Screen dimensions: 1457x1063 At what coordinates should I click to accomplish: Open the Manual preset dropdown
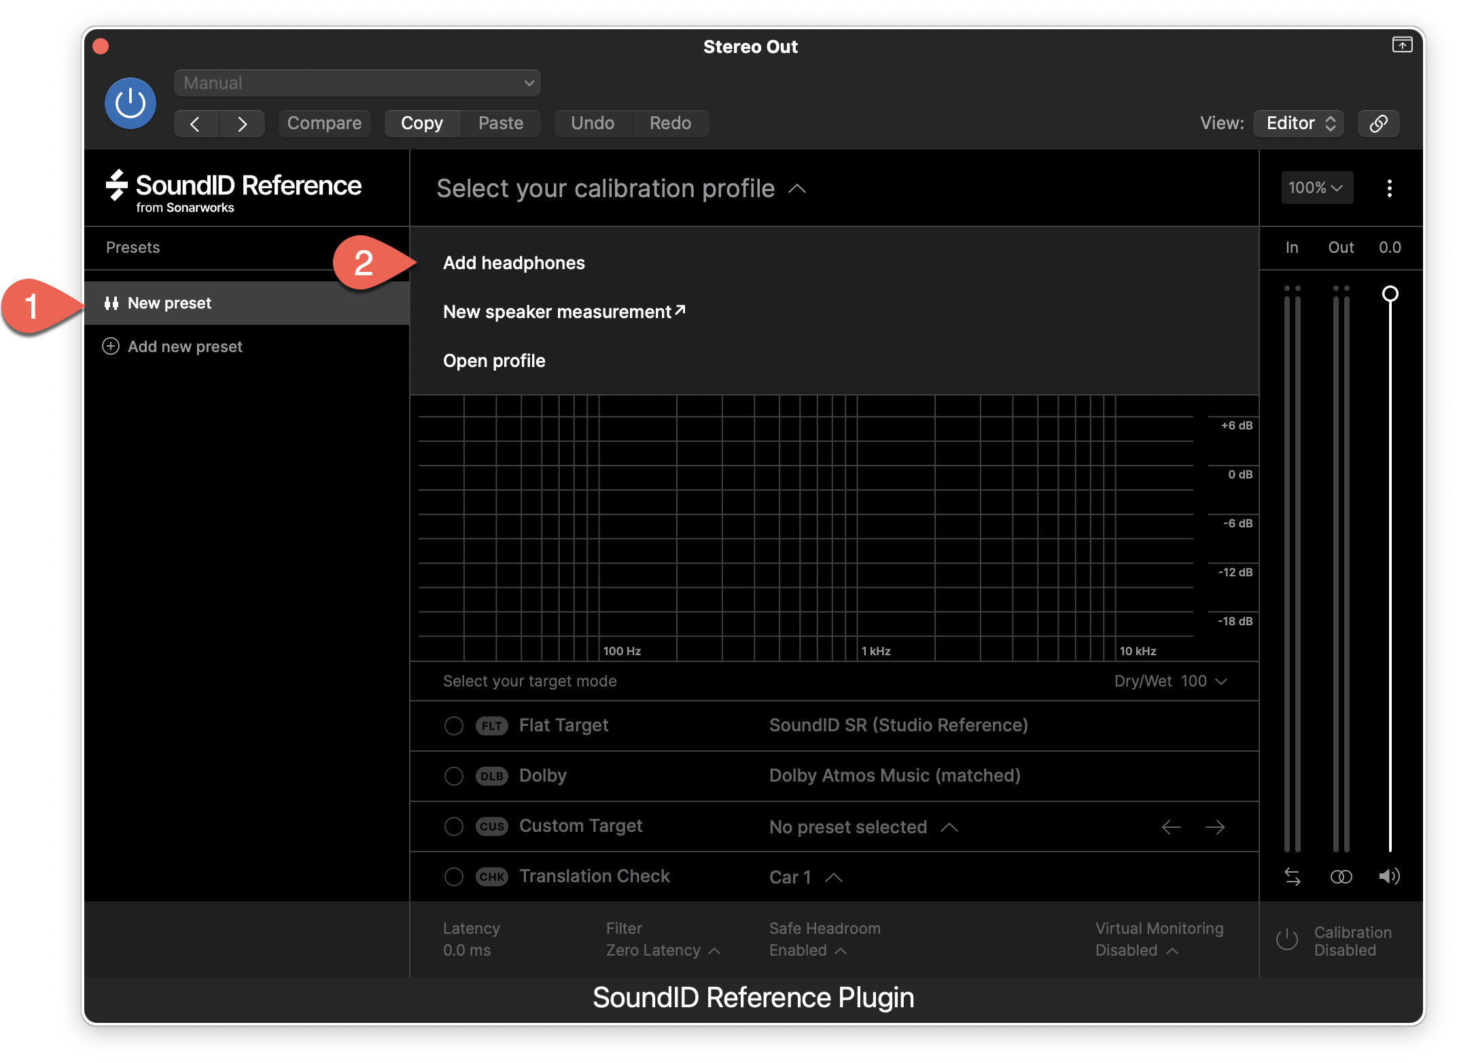(357, 83)
